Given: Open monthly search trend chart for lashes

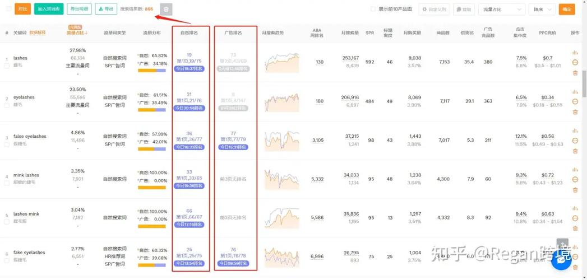Looking at the screenshot, I should [282, 62].
